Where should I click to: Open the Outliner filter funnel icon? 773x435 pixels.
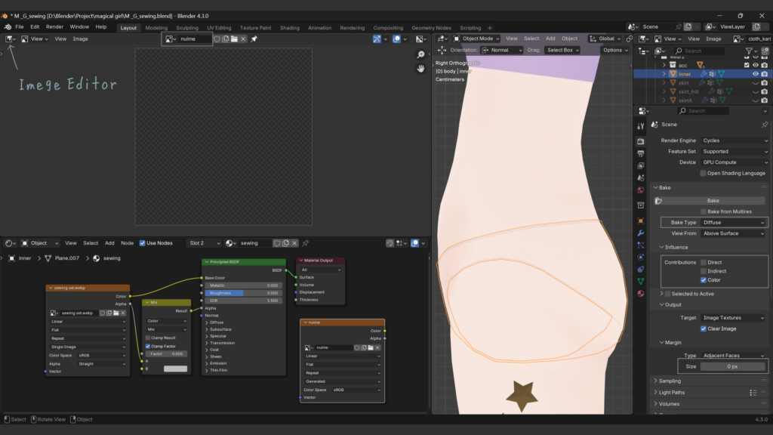click(748, 51)
